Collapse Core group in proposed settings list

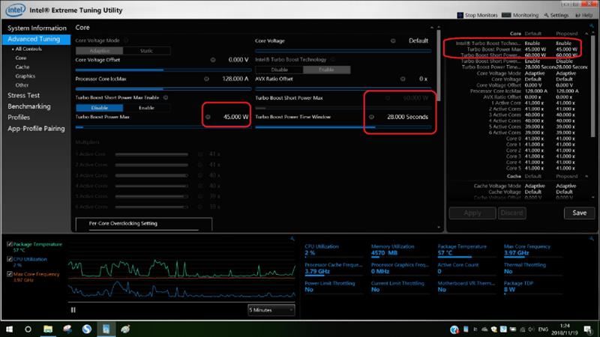tap(586, 34)
